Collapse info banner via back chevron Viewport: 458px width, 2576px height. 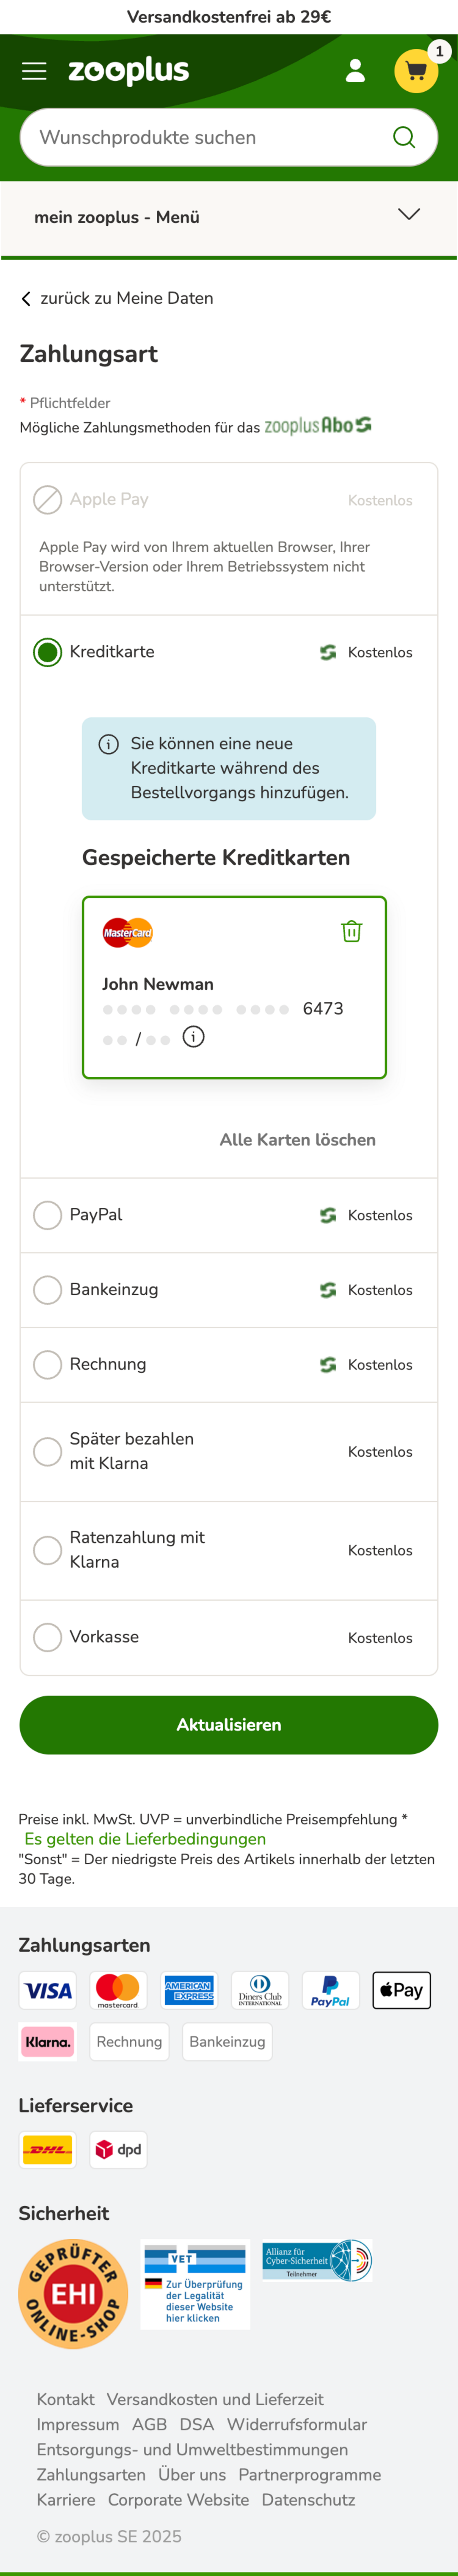pos(25,297)
